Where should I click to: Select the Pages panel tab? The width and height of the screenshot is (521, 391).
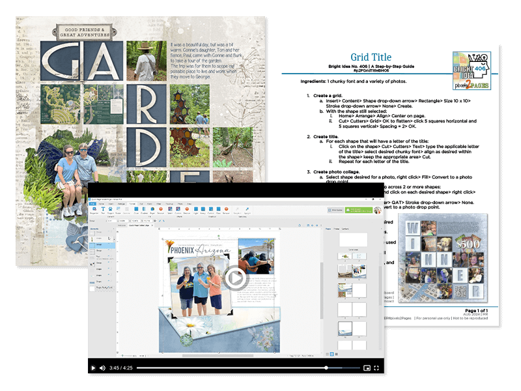(328, 229)
